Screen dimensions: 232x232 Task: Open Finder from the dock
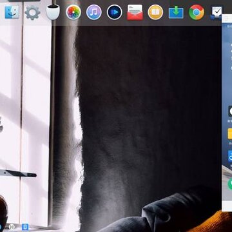(12, 12)
